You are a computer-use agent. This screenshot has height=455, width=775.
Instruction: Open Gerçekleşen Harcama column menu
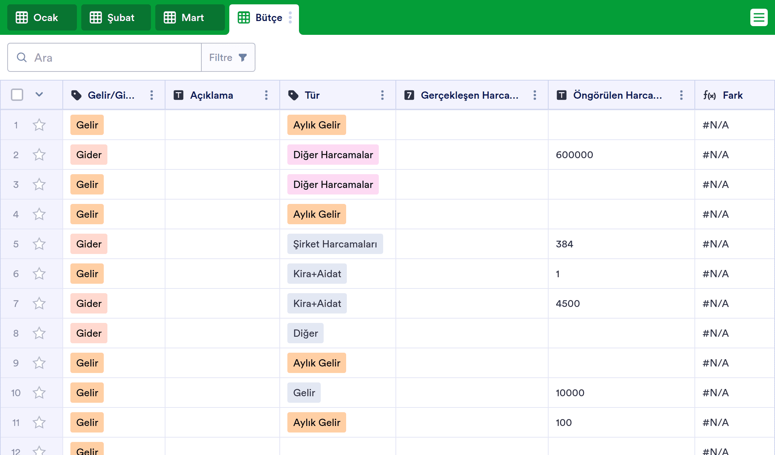tap(535, 95)
